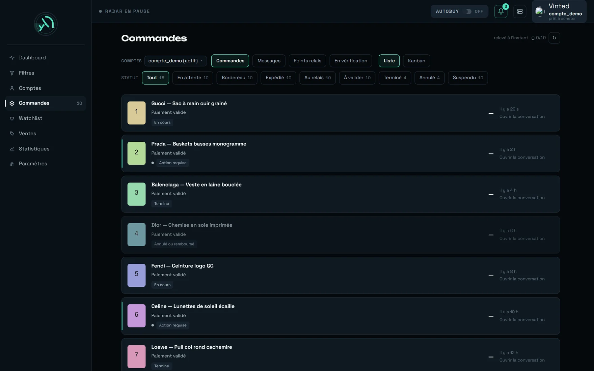
Task: Click the Watchlist heart icon
Action: click(x=12, y=118)
